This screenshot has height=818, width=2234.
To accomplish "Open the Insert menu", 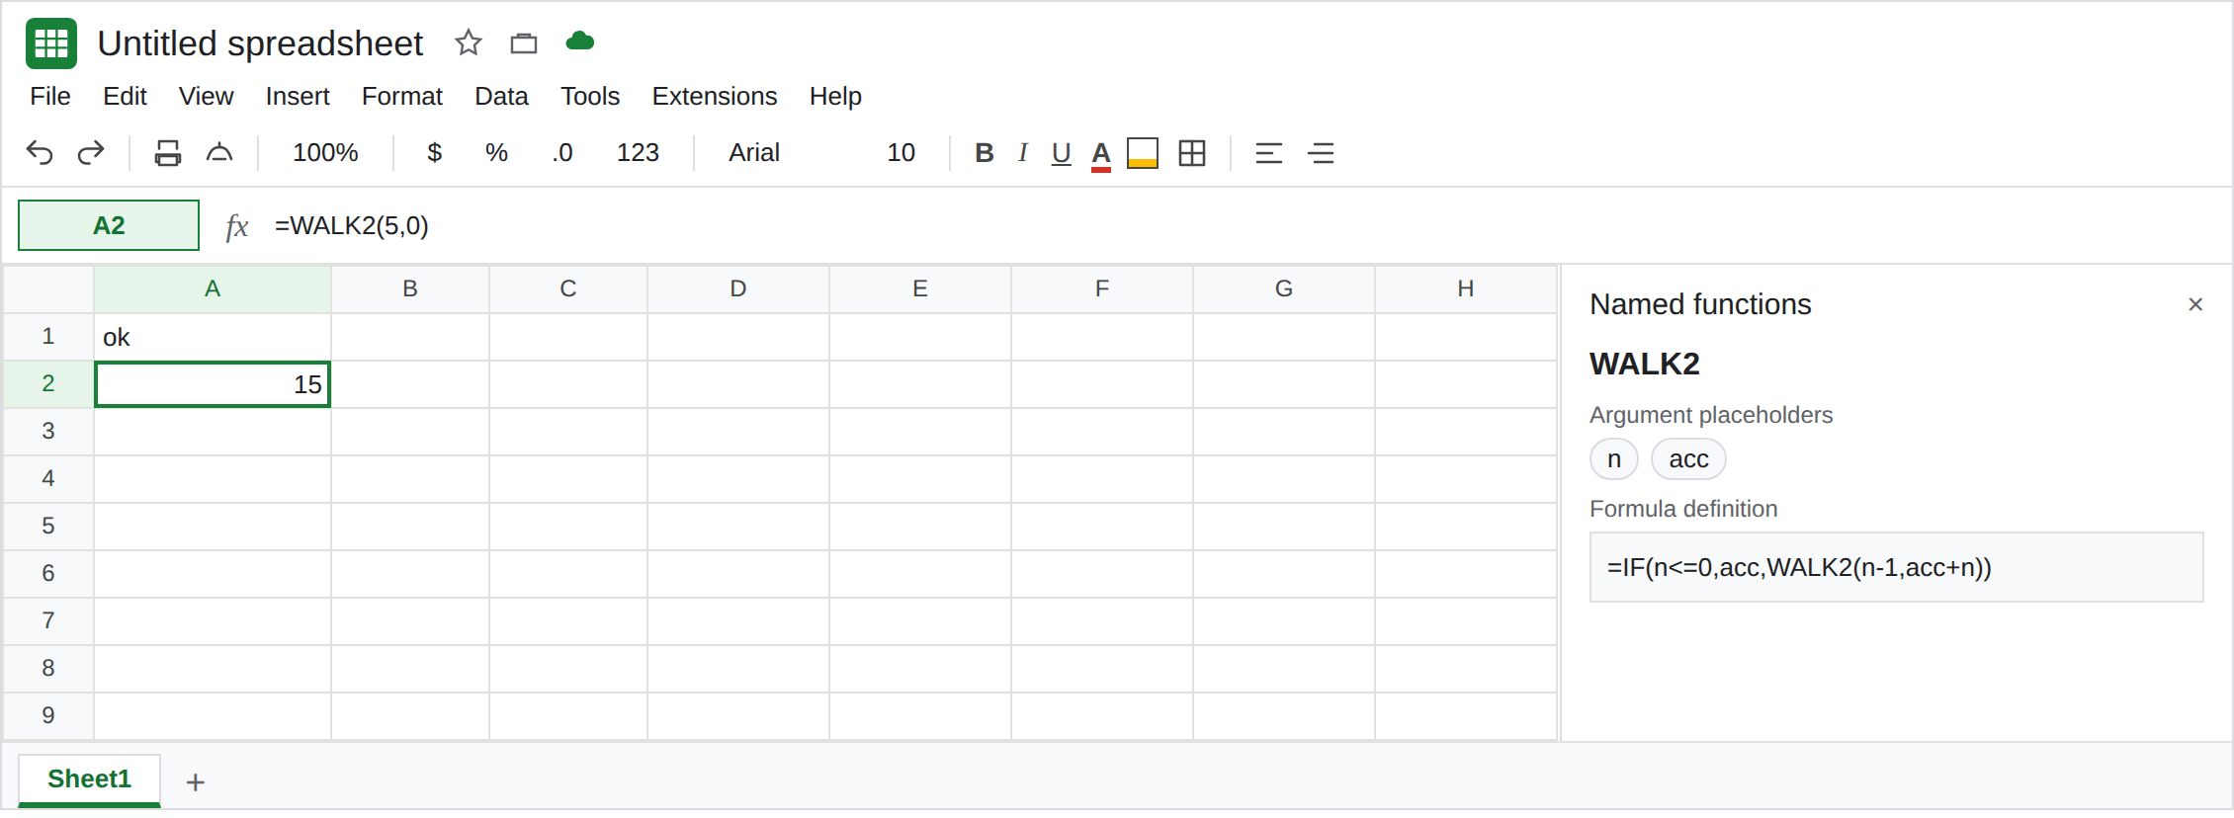I will (x=298, y=96).
